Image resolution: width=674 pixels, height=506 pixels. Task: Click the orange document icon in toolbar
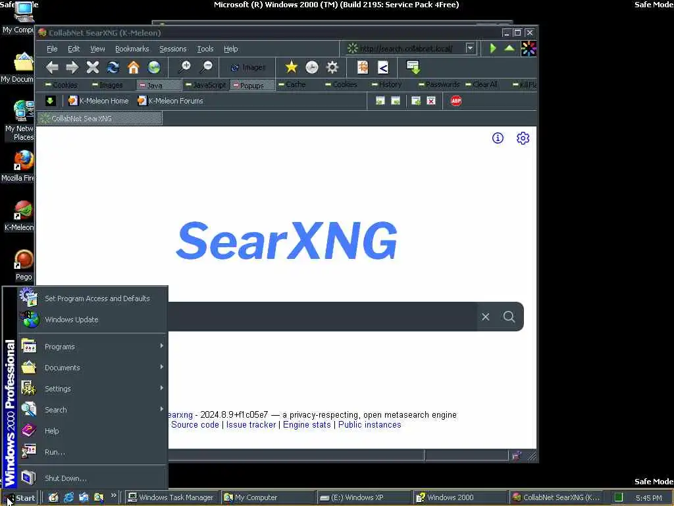coord(363,67)
